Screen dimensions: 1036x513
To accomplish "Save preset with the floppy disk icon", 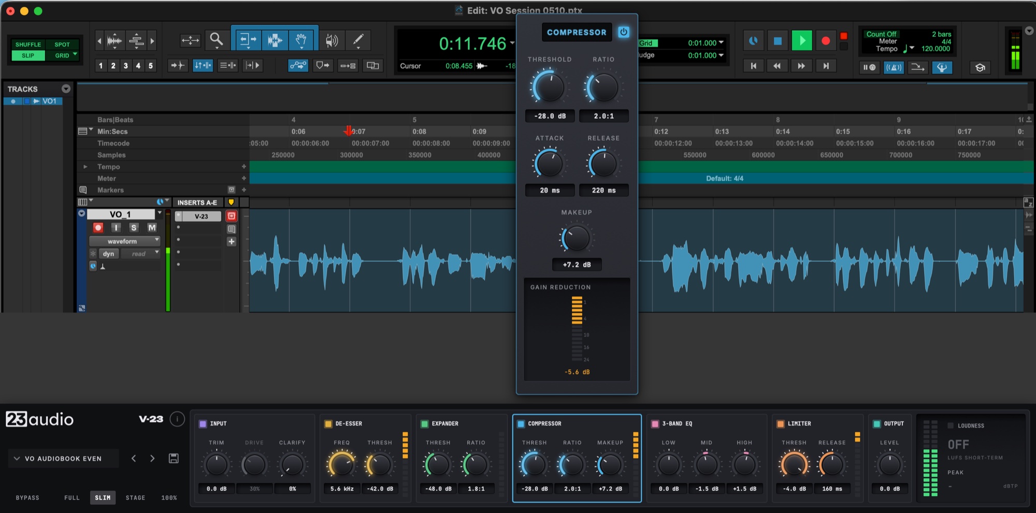I will click(x=174, y=458).
